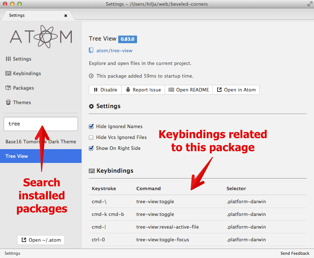Uncheck Hide Ignored Names checkbox

coord(91,126)
